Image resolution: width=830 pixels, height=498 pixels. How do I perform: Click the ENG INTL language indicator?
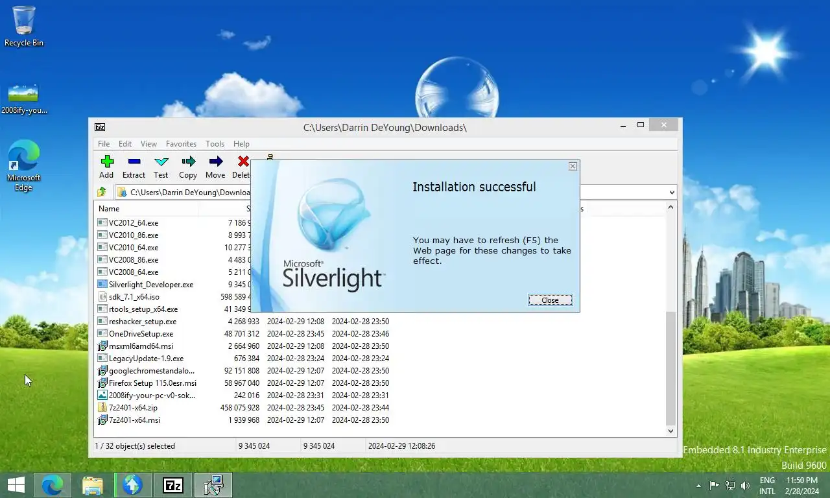767,486
